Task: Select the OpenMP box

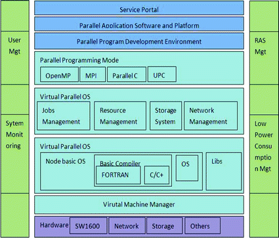Action: click(x=59, y=75)
